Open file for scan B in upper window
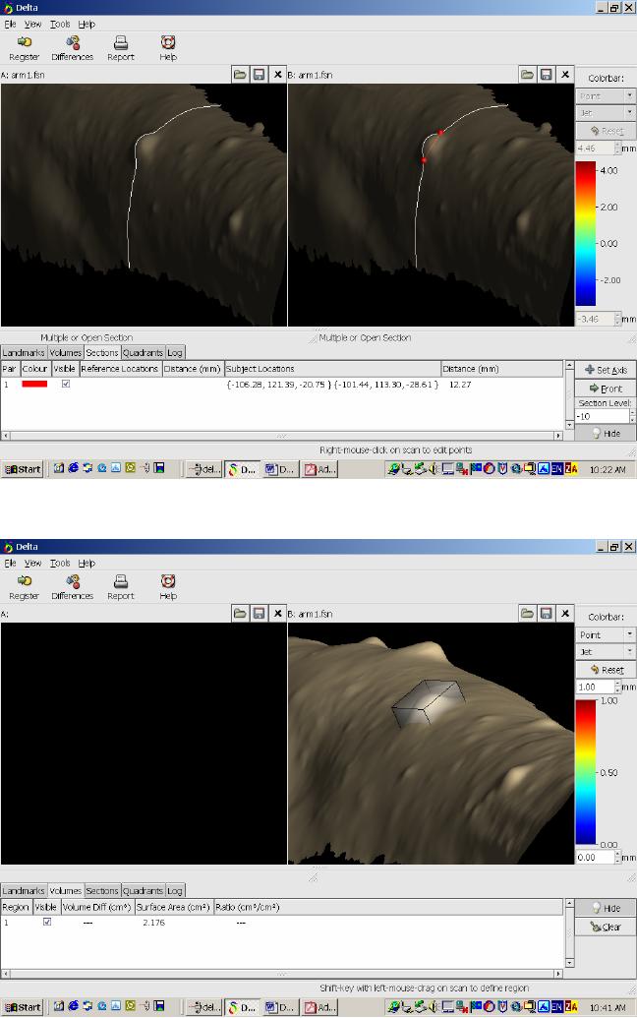This screenshot has height=1018, width=637. [x=527, y=75]
